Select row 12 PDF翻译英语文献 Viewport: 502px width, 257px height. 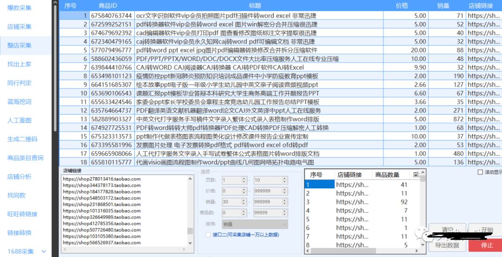click(x=280, y=110)
